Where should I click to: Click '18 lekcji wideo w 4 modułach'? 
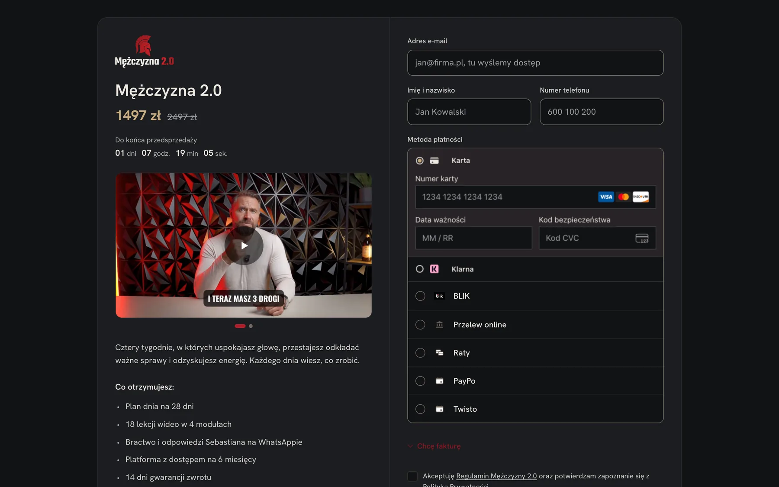click(x=178, y=424)
